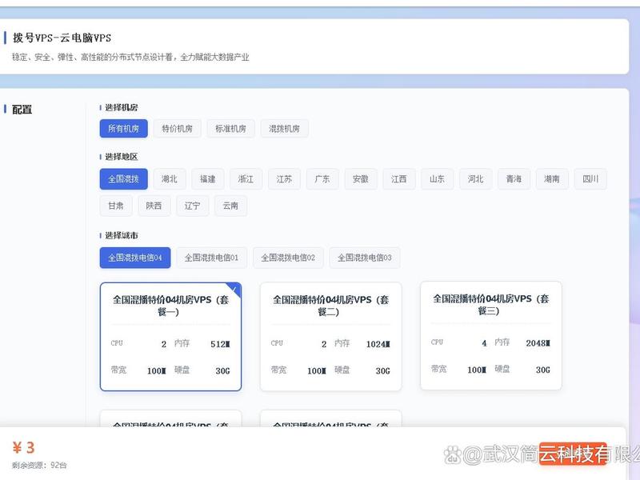Select region 全国混拨
The height and width of the screenshot is (480, 640).
pos(124,179)
